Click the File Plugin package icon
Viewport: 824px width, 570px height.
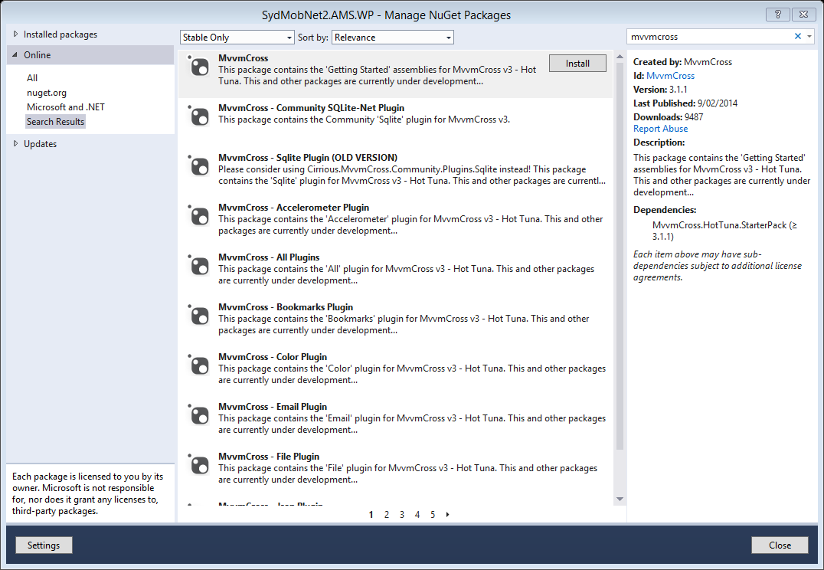click(199, 464)
